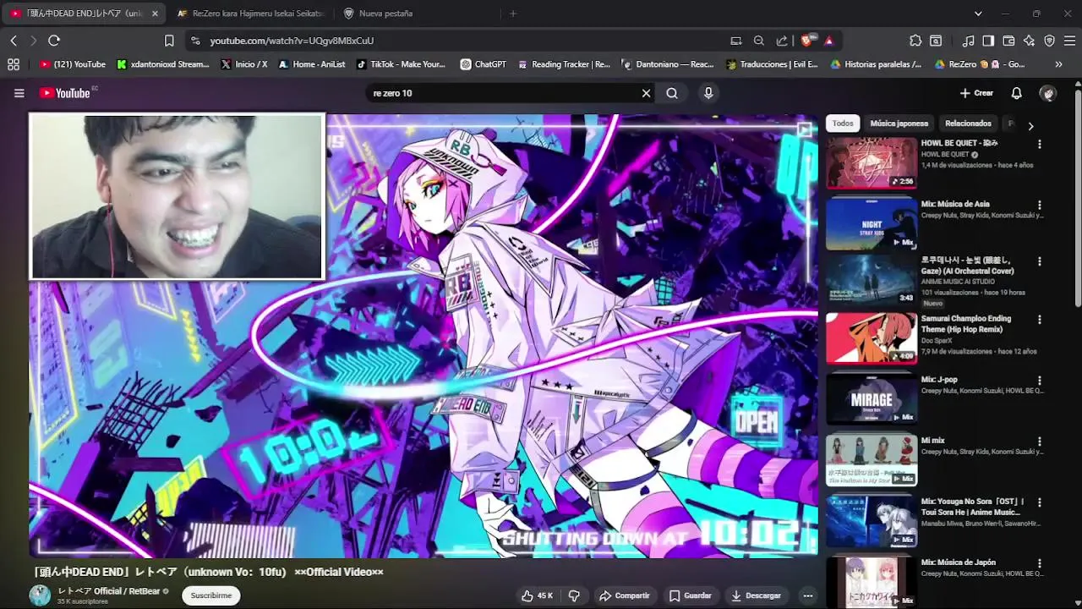Bookmark this page with the bookmark icon
Viewport: 1082px width, 609px height.
pyautogui.click(x=169, y=41)
